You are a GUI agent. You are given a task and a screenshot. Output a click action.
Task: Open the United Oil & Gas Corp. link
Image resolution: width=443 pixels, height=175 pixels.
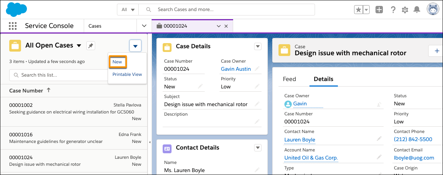click(x=311, y=158)
